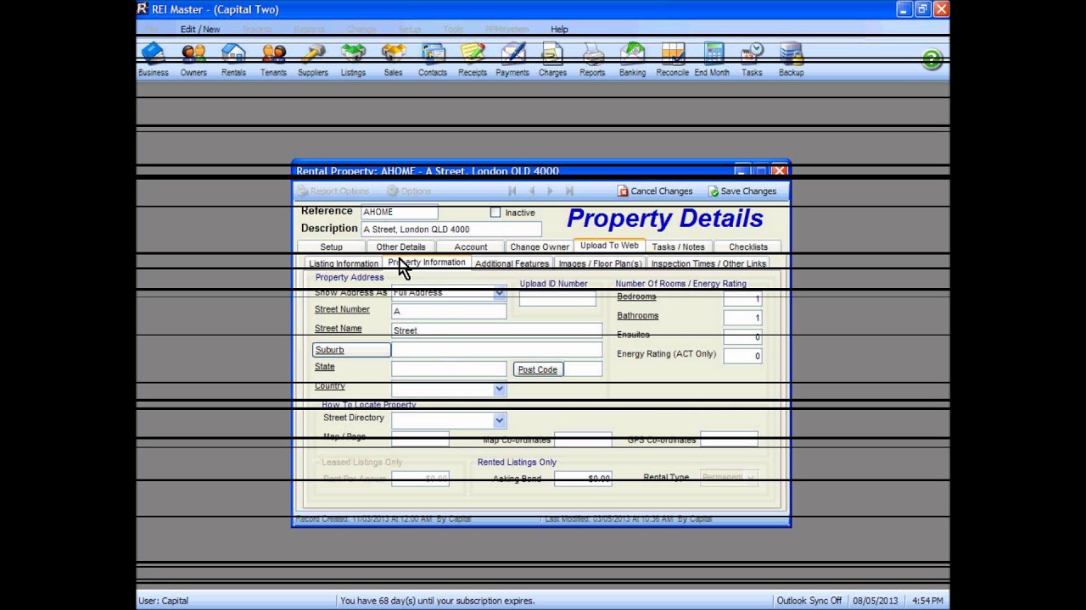Image resolution: width=1086 pixels, height=610 pixels.
Task: Open the Listings toolbar icon
Action: pos(353,60)
